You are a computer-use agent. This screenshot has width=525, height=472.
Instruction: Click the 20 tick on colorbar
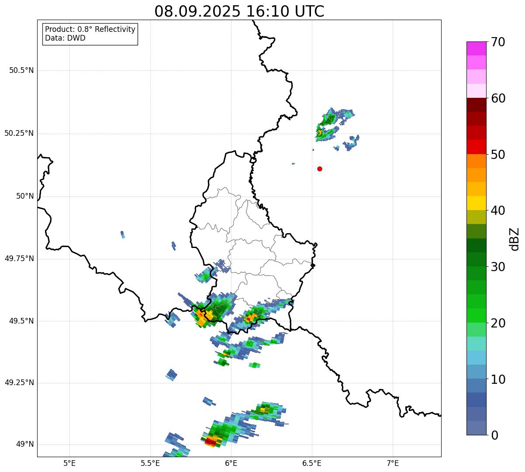(498, 323)
